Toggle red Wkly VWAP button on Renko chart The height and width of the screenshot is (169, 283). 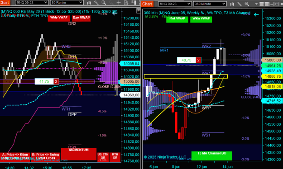point(59,19)
